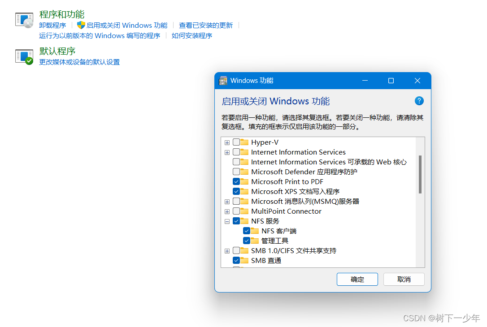Select the NFS 客户端 label
Image resolution: width=487 pixels, height=327 pixels.
tap(279, 231)
